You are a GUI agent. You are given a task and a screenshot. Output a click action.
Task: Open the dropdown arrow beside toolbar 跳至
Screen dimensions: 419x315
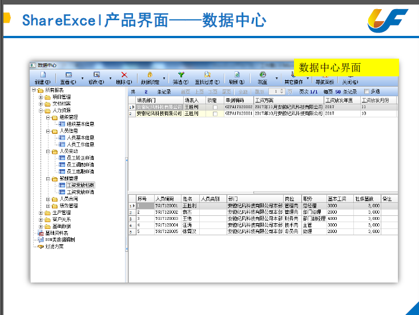click(276, 78)
